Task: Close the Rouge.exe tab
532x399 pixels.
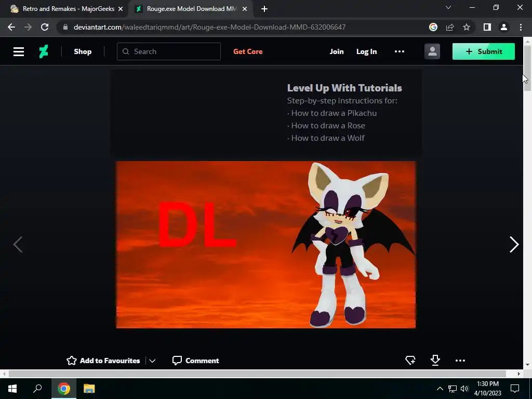Action: (245, 9)
